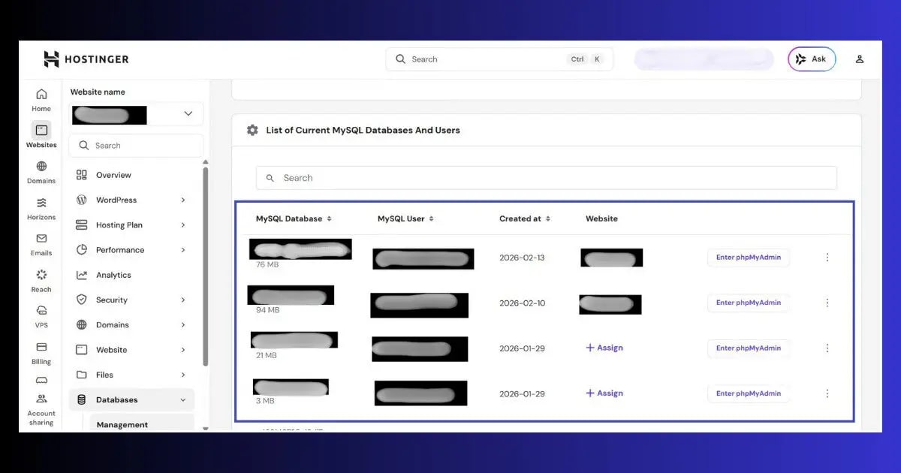
Task: Open Account sharing in the left rail
Action: click(x=41, y=409)
